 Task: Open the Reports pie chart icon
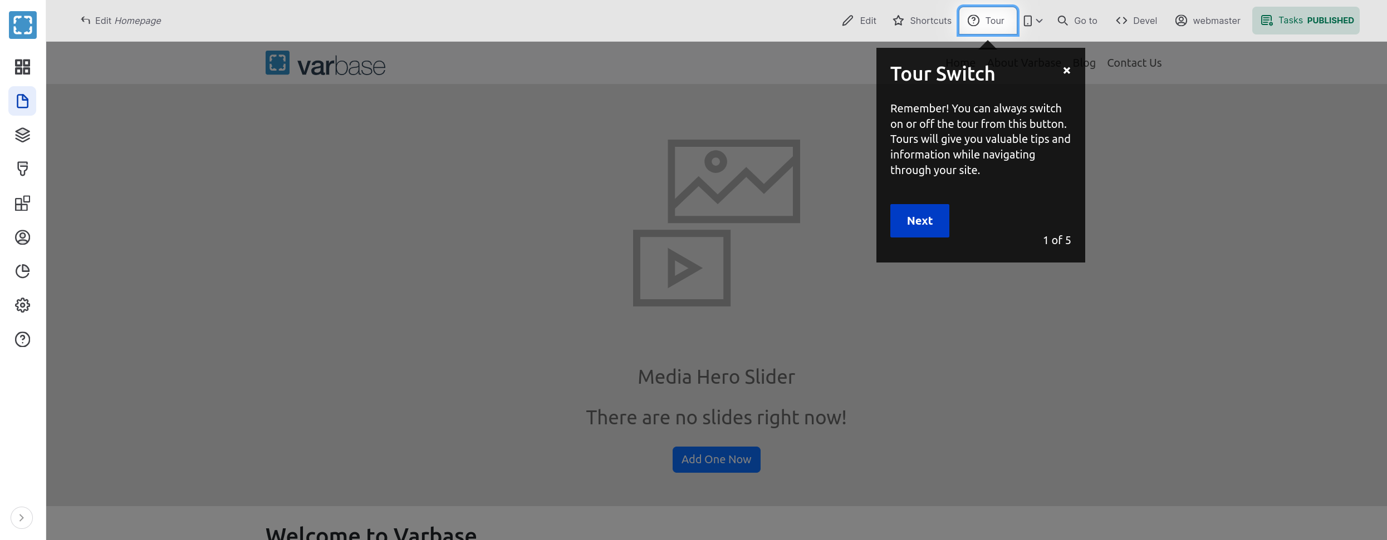[x=22, y=271]
